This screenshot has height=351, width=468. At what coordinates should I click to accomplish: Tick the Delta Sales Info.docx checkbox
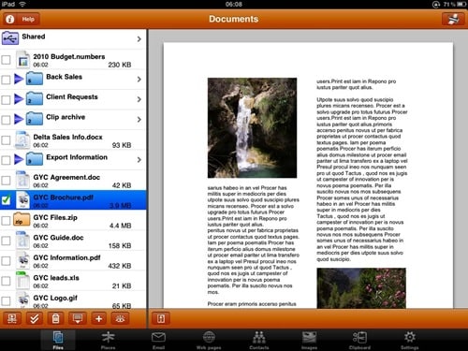pos(6,140)
